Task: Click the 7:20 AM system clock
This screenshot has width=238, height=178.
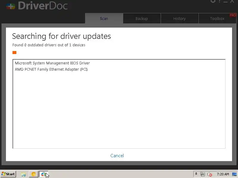Action: click(x=223, y=174)
